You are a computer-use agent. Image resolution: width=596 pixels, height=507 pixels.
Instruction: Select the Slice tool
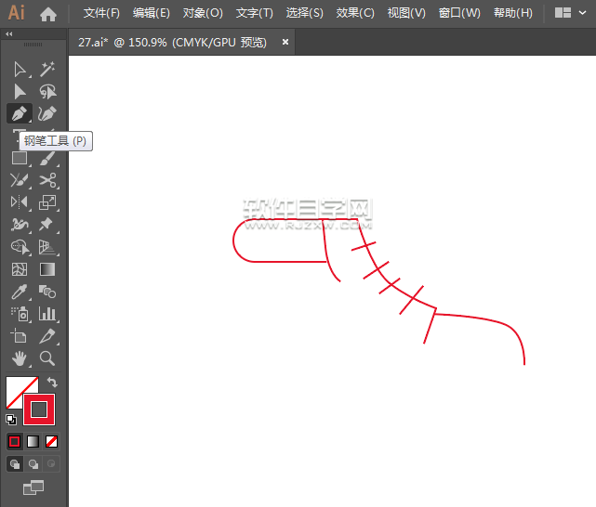(x=47, y=336)
